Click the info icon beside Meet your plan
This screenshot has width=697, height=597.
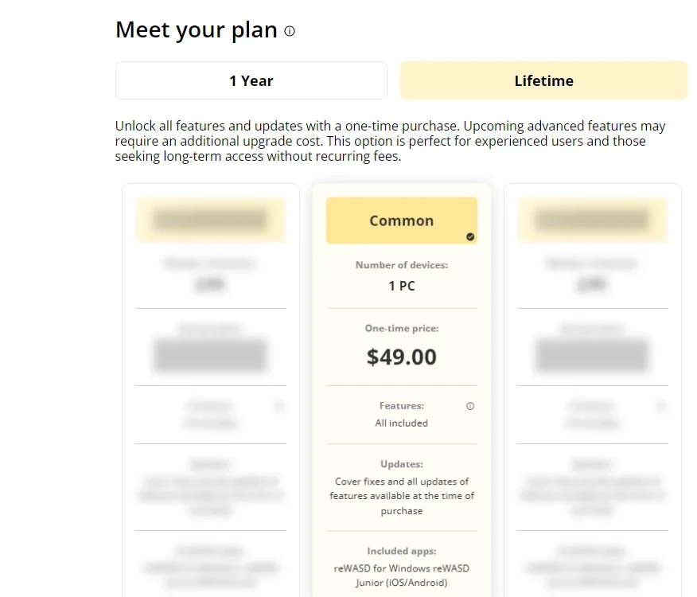point(290,31)
